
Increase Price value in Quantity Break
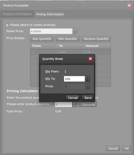coord(87,85)
